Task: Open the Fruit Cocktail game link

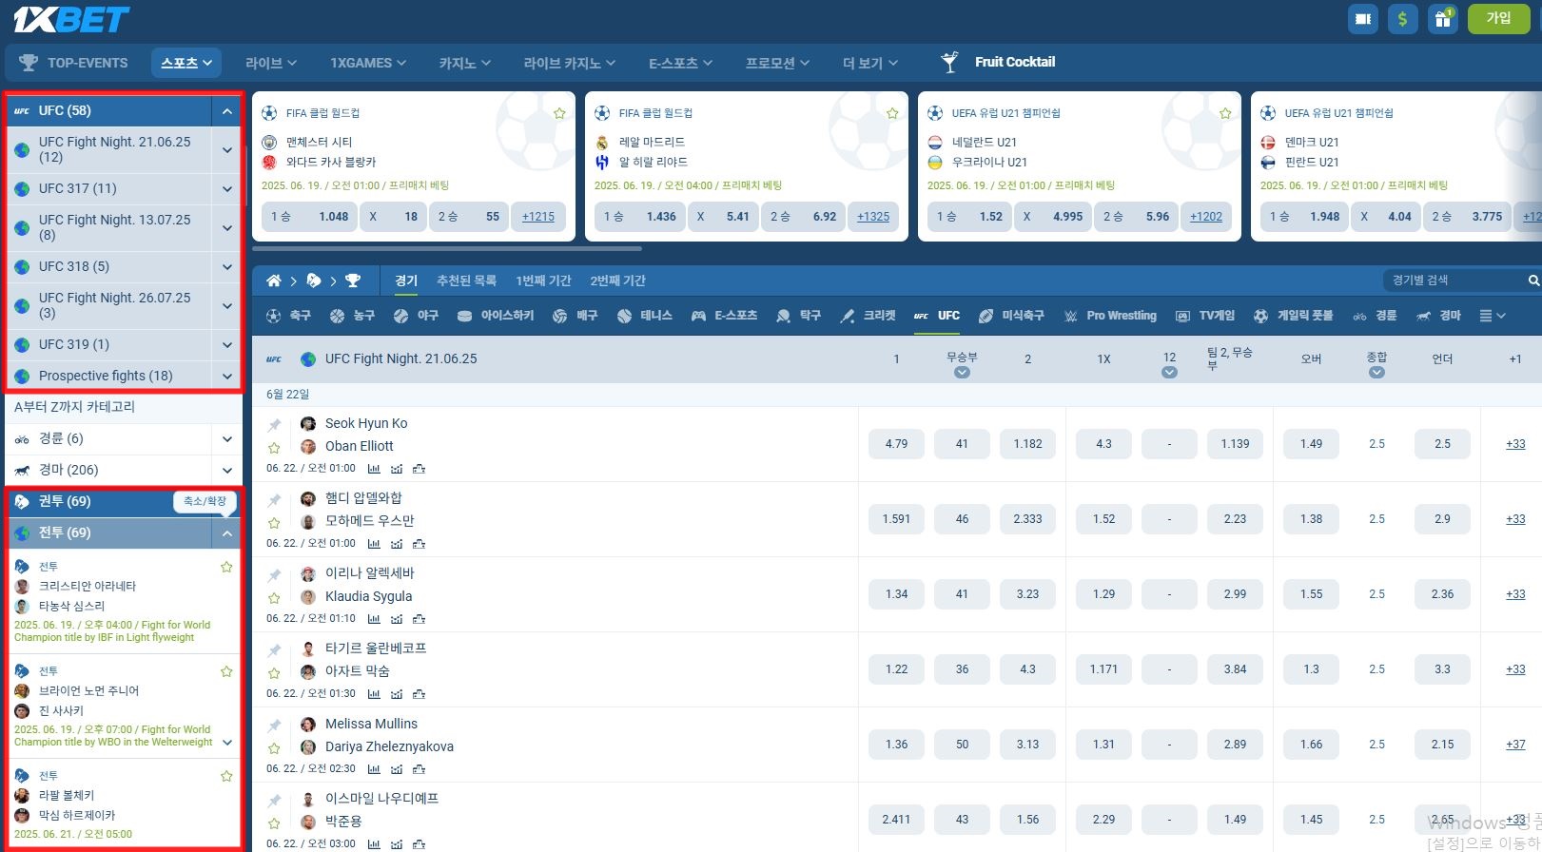Action: point(998,62)
